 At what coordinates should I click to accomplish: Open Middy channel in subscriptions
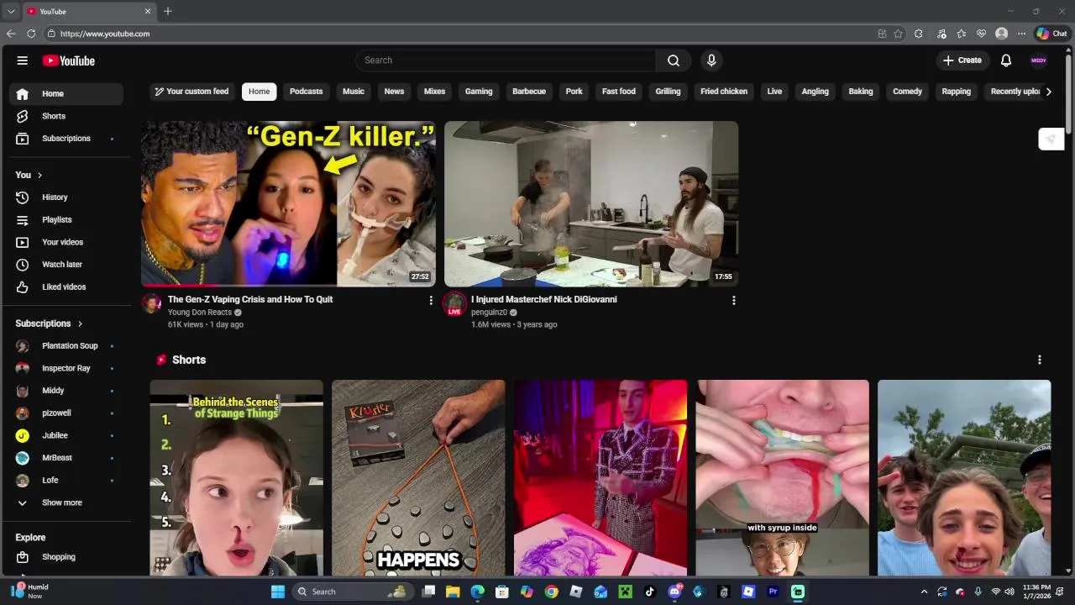(x=66, y=391)
